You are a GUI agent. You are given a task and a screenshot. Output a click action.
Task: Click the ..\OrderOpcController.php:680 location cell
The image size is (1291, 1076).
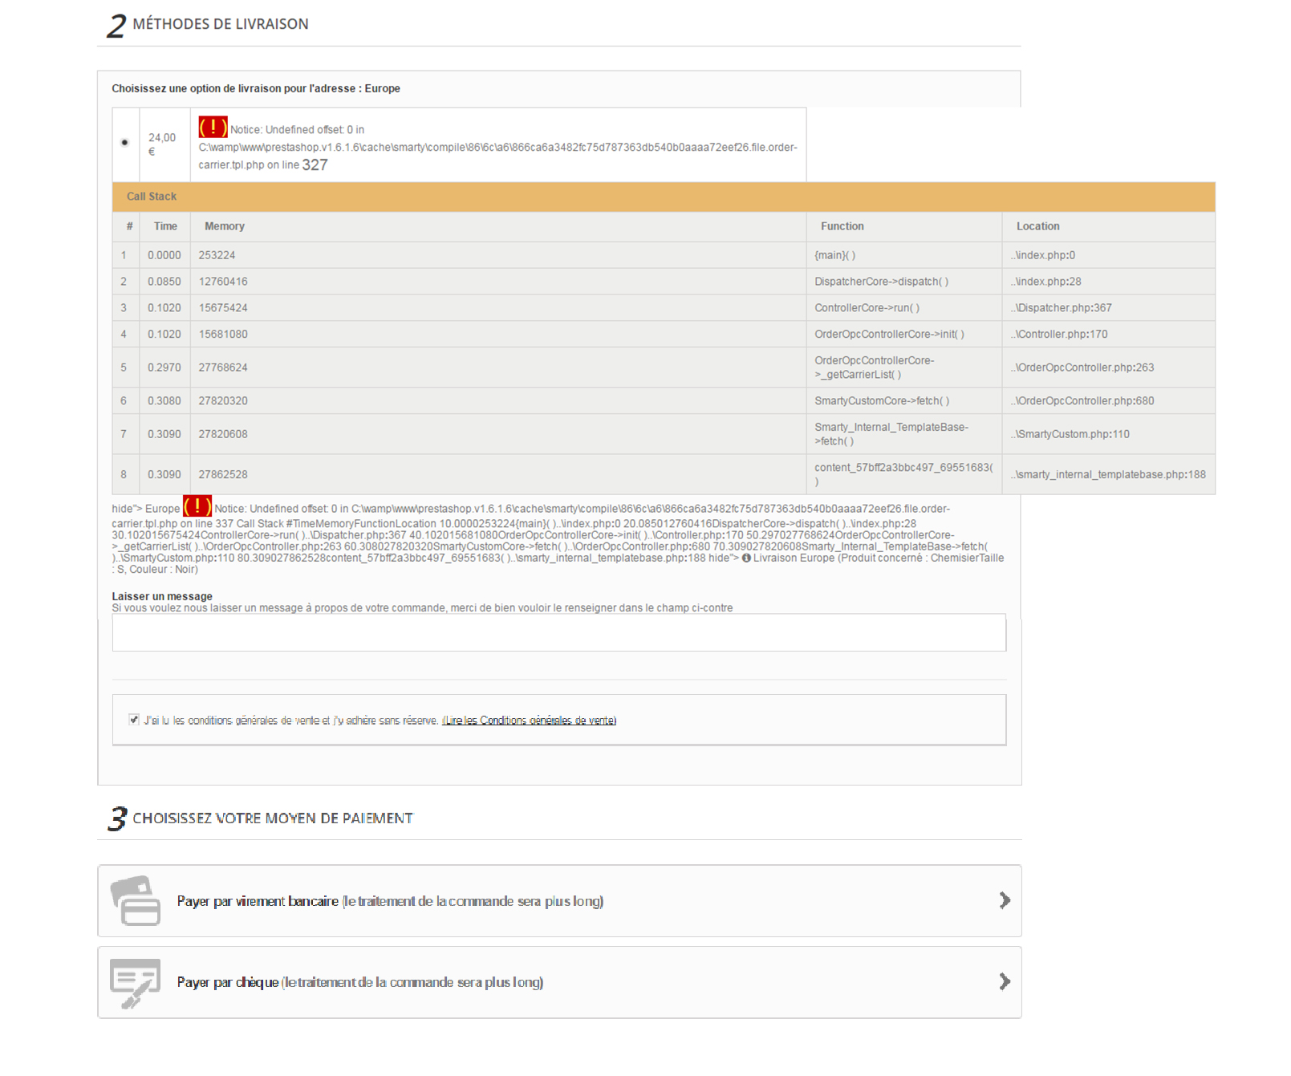point(1109,401)
